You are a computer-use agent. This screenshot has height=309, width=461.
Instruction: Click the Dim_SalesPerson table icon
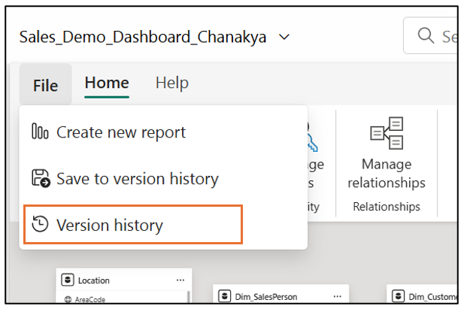tap(225, 296)
